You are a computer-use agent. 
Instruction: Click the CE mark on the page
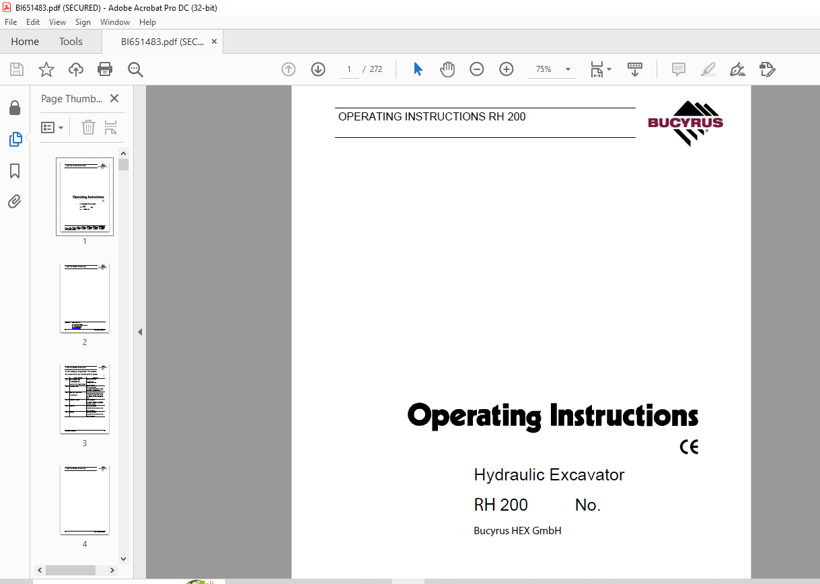tap(689, 447)
